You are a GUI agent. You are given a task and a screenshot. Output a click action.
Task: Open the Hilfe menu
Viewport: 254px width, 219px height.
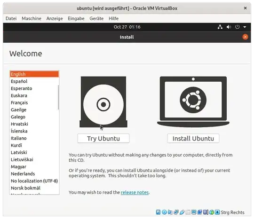click(x=113, y=18)
